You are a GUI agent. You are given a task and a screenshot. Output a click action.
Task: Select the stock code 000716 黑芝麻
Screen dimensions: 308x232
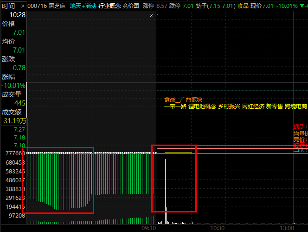pyautogui.click(x=46, y=6)
